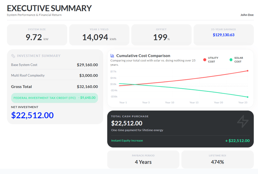Click the lightning bolt icon in cash purchase card
Viewport: 258px width, 174px height.
pos(243,121)
